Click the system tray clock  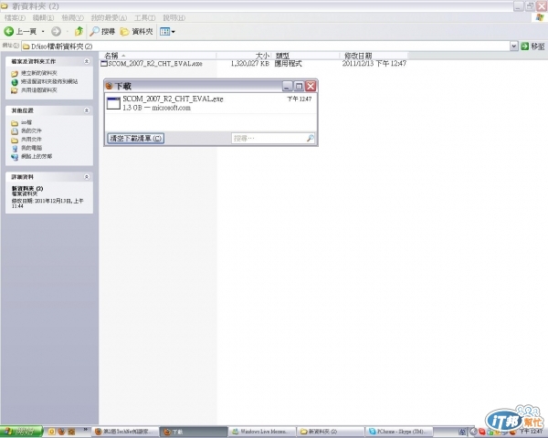coord(531,432)
